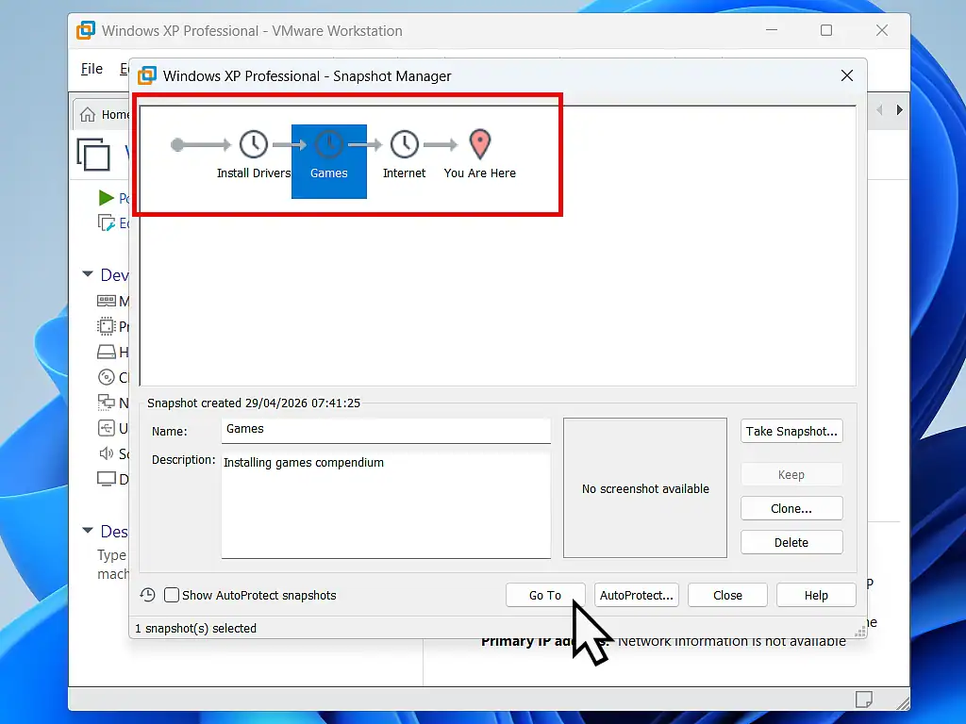This screenshot has width=966, height=724.
Task: Click the Snapshot created date text
Action: tap(254, 403)
